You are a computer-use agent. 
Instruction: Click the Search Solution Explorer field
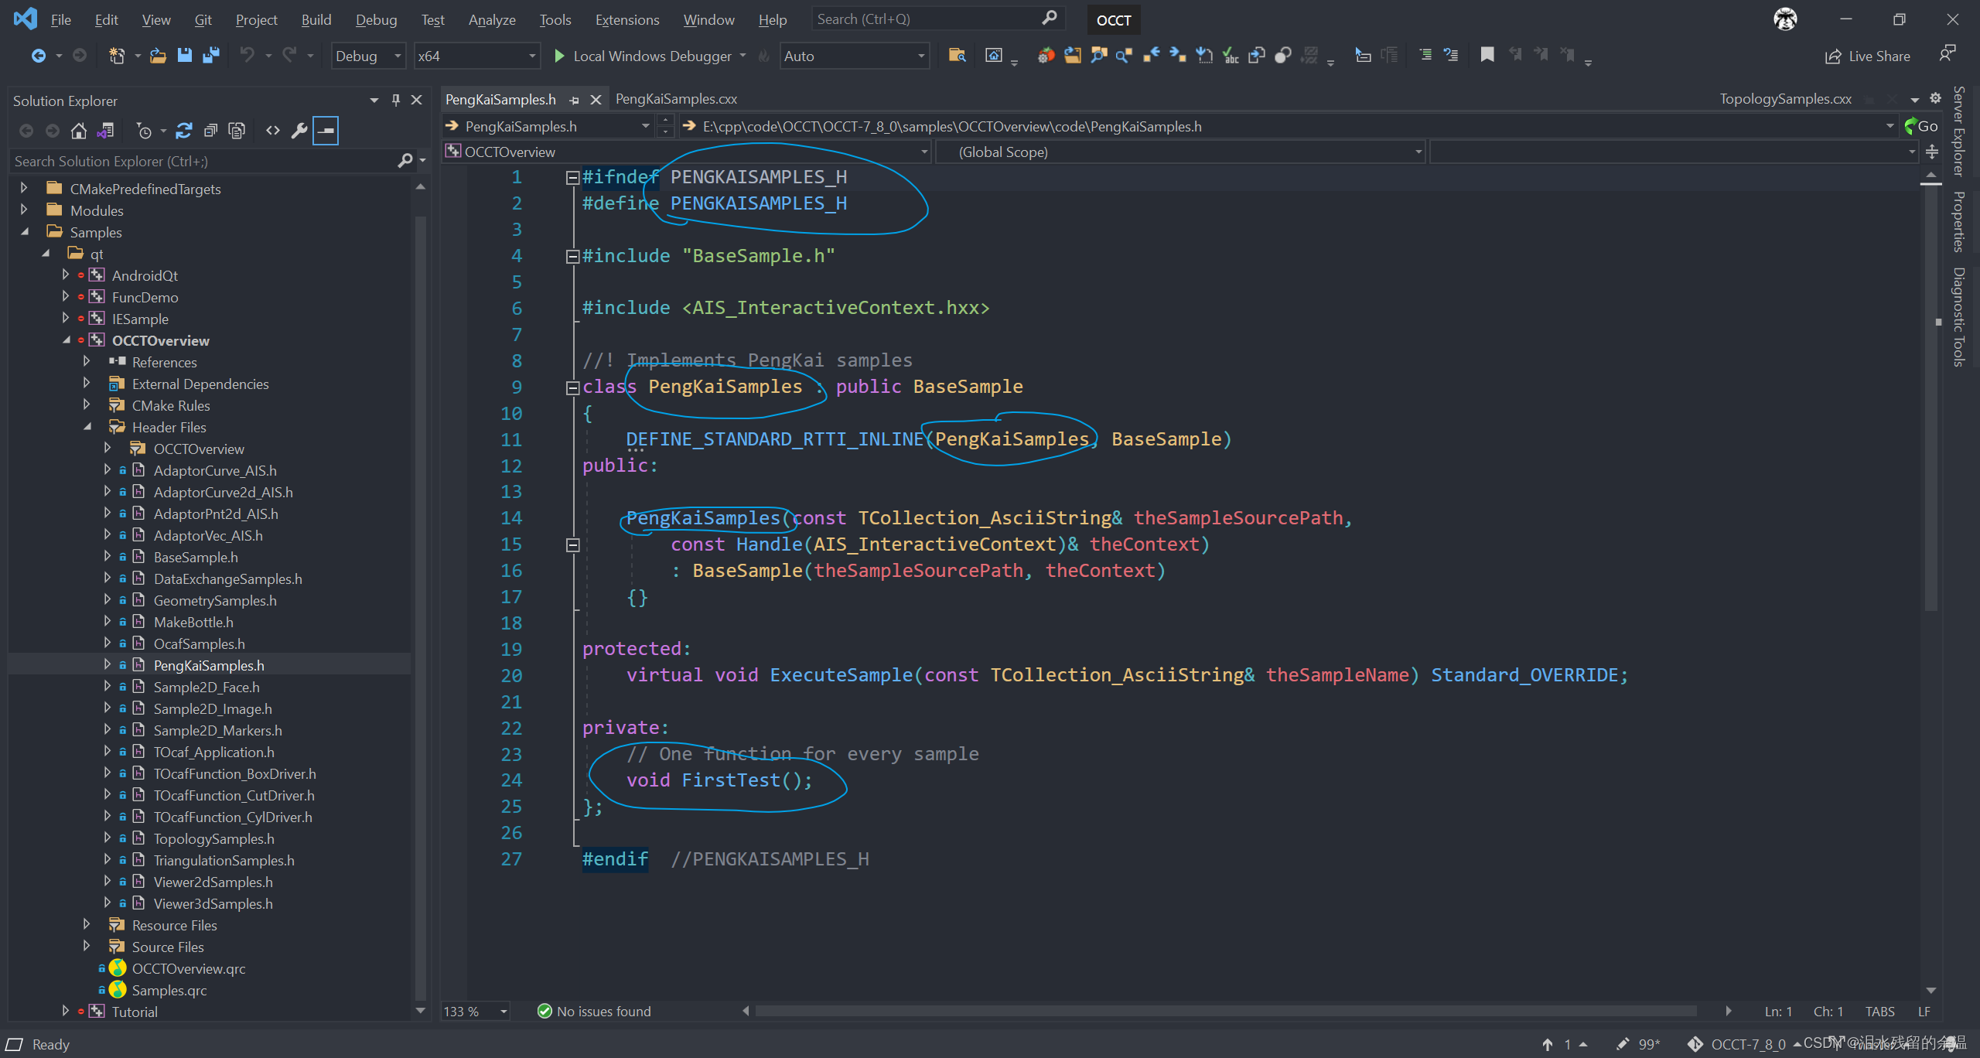[201, 161]
